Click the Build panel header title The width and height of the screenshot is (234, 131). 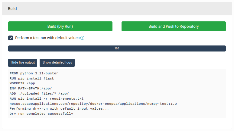pyautogui.click(x=12, y=9)
